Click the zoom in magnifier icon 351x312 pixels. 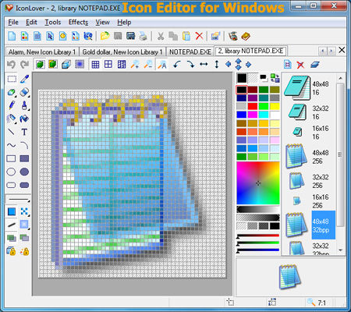(135, 64)
